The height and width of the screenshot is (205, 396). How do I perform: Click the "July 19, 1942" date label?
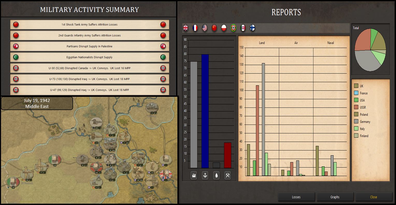(x=37, y=100)
